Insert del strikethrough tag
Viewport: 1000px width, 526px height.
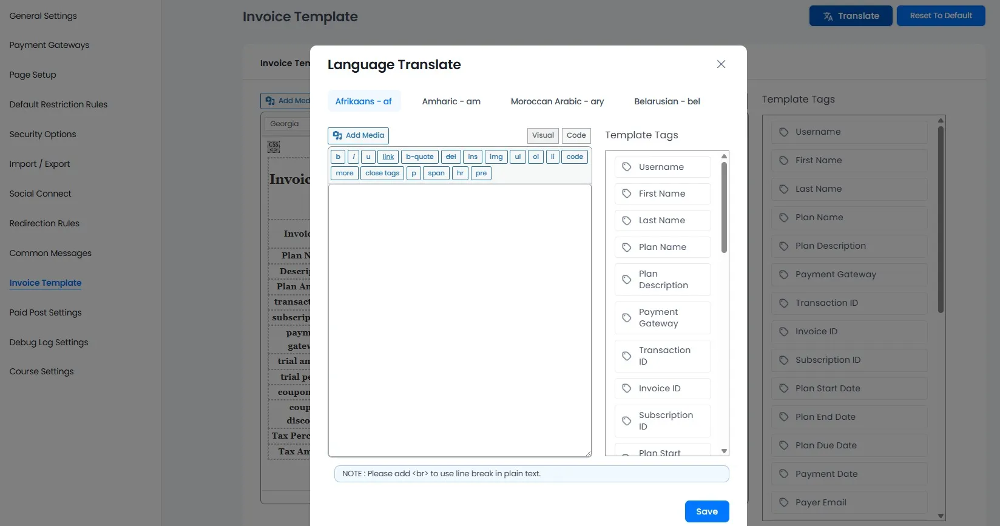point(451,157)
